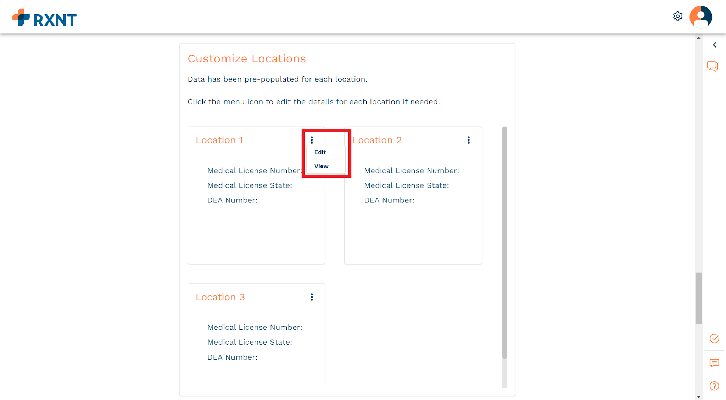
Task: Click the locations list inner scrollbar
Action: coord(504,243)
